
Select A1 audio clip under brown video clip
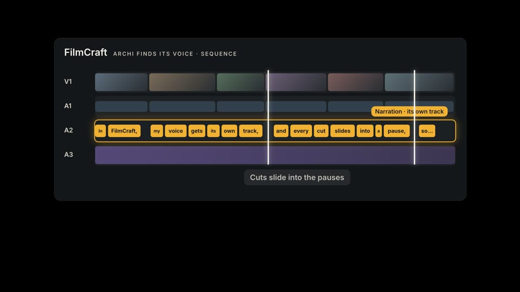[182, 107]
